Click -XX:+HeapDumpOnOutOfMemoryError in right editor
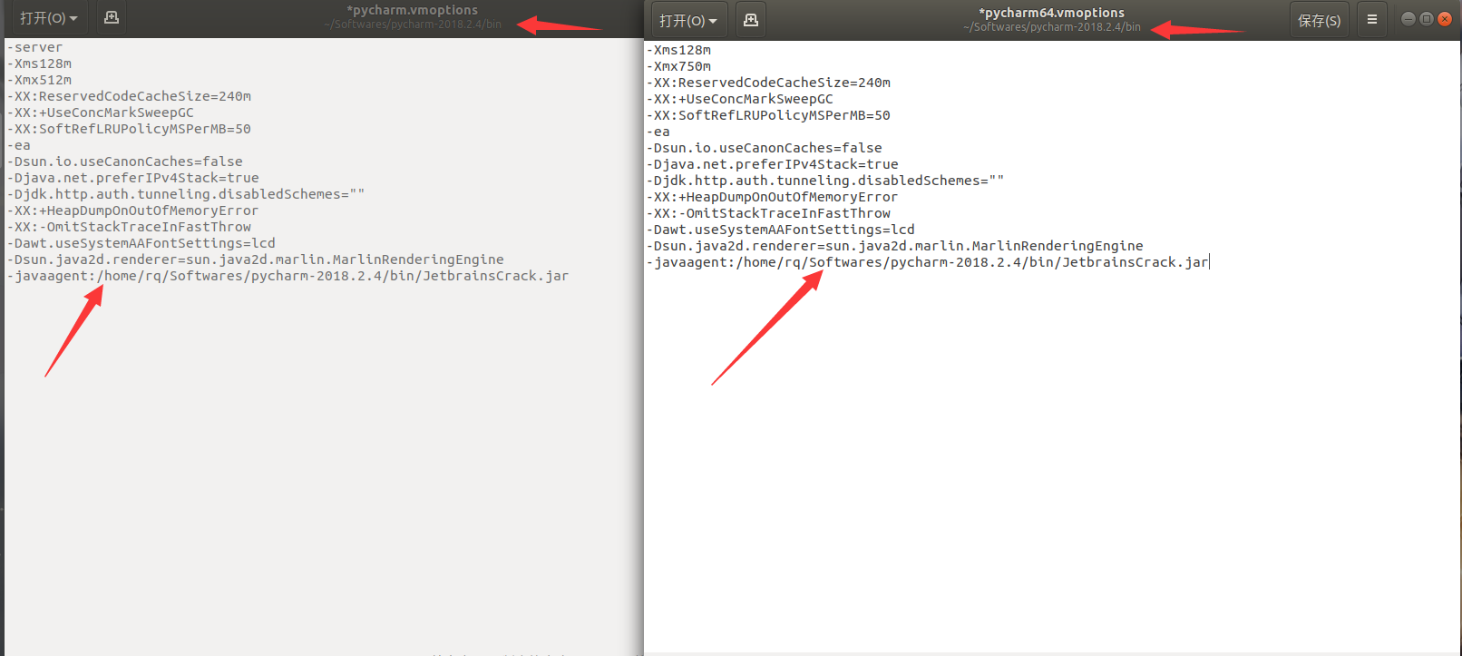Image resolution: width=1462 pixels, height=656 pixels. (772, 197)
